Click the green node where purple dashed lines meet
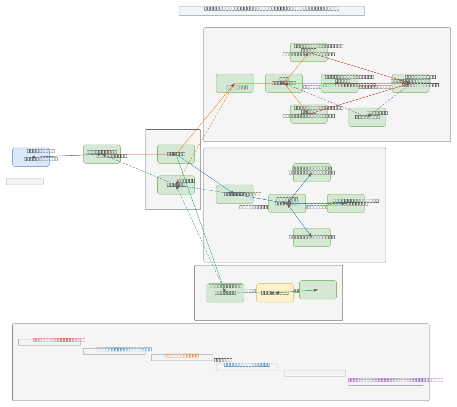 367,117
